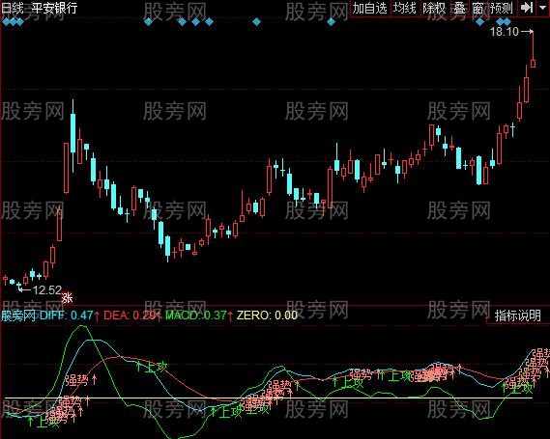Overlay another stock using the 叠 button

[x=459, y=8]
